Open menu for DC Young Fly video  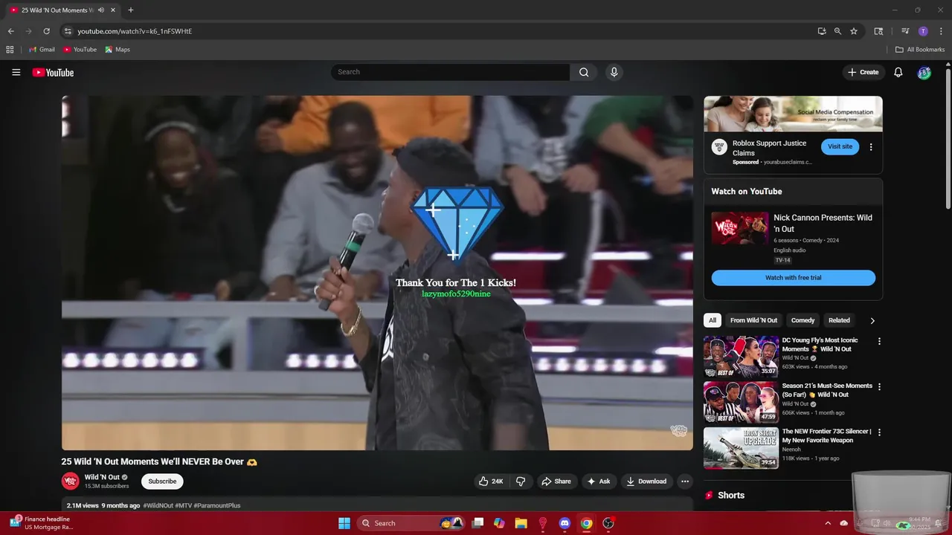(879, 342)
